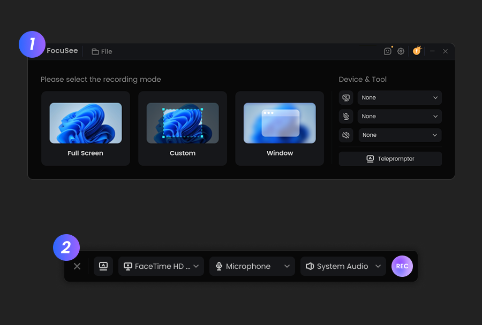Select the Full Screen recording mode
Viewport: 482px width, 325px height.
[x=86, y=128]
